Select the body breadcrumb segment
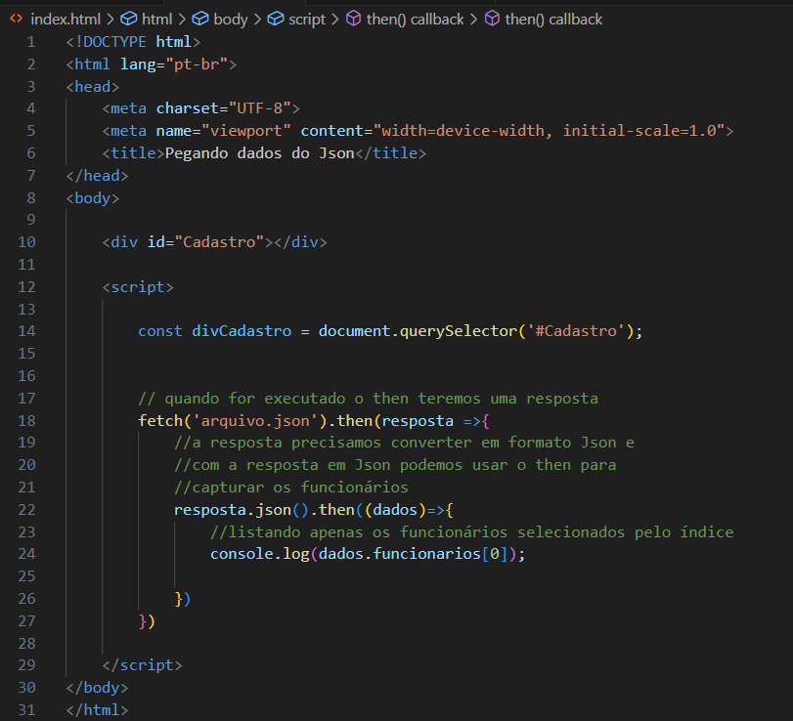This screenshot has height=721, width=793. coord(230,20)
